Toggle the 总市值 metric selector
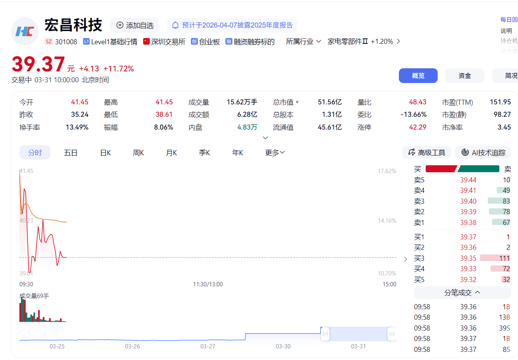The width and height of the screenshot is (518, 360). click(297, 102)
